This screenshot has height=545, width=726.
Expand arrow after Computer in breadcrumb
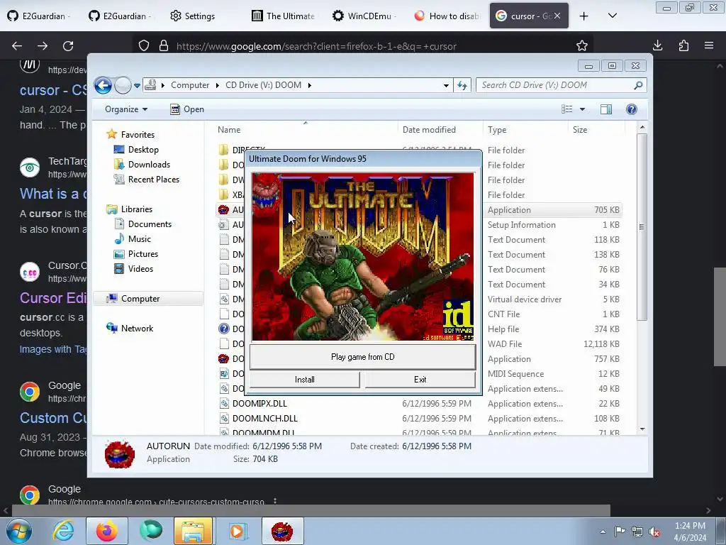(217, 85)
